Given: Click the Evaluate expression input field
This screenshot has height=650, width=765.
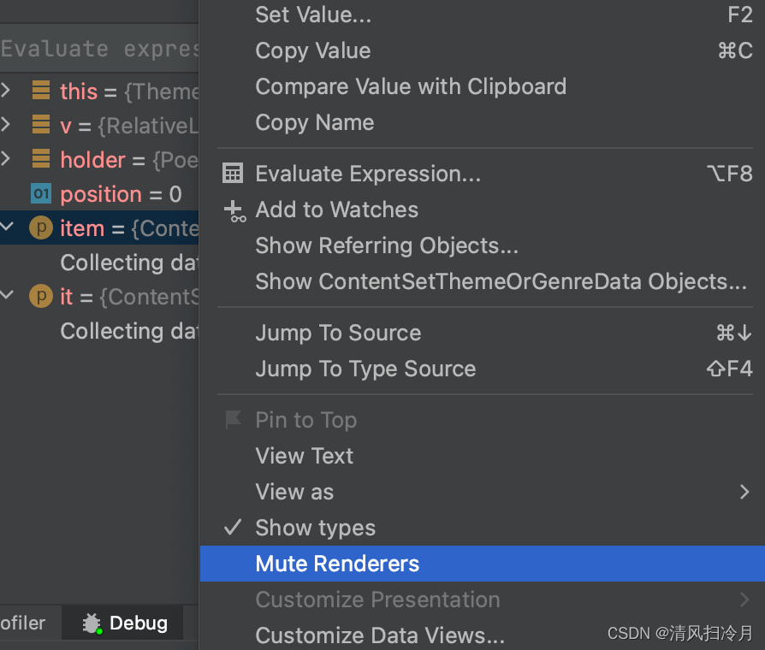Looking at the screenshot, I should 98,49.
